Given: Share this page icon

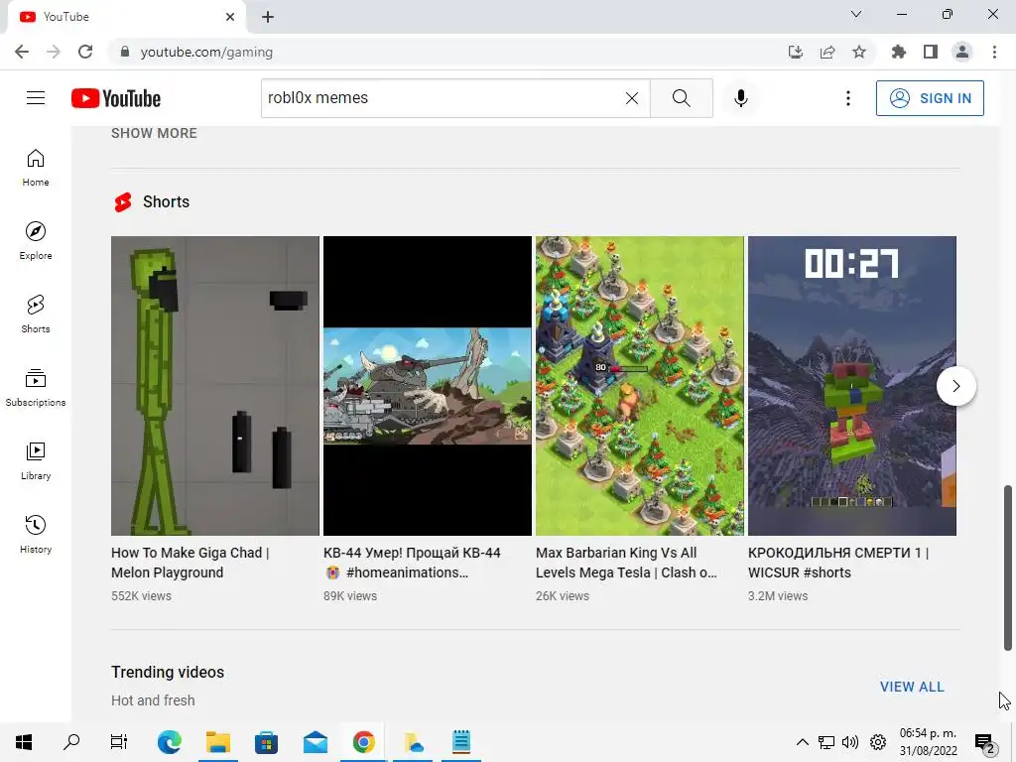Looking at the screenshot, I should [827, 52].
